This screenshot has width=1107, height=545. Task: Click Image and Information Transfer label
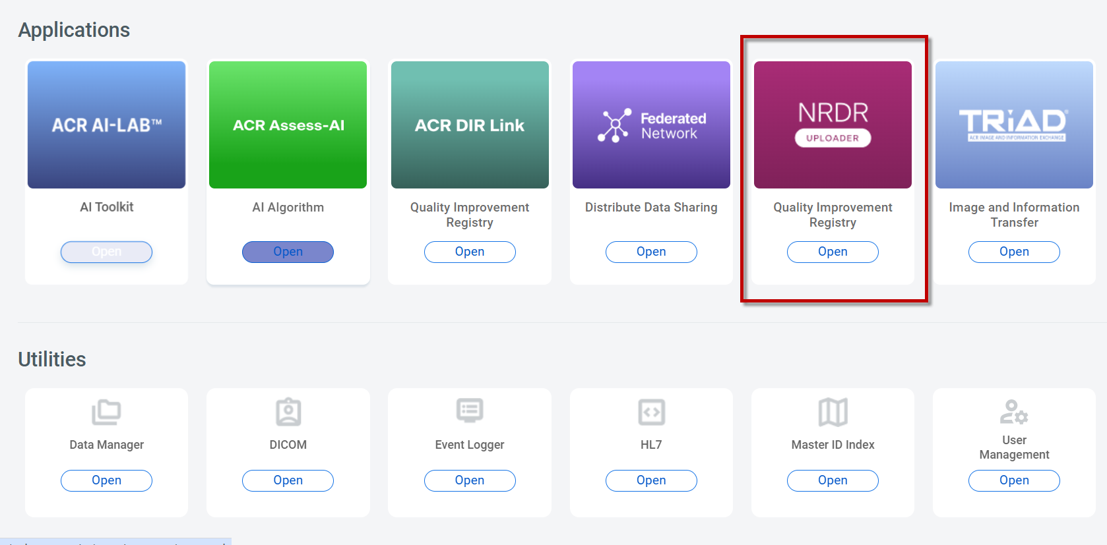pyautogui.click(x=1014, y=215)
